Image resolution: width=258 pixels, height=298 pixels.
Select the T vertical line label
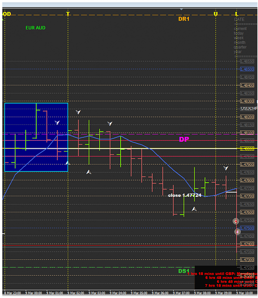68,14
